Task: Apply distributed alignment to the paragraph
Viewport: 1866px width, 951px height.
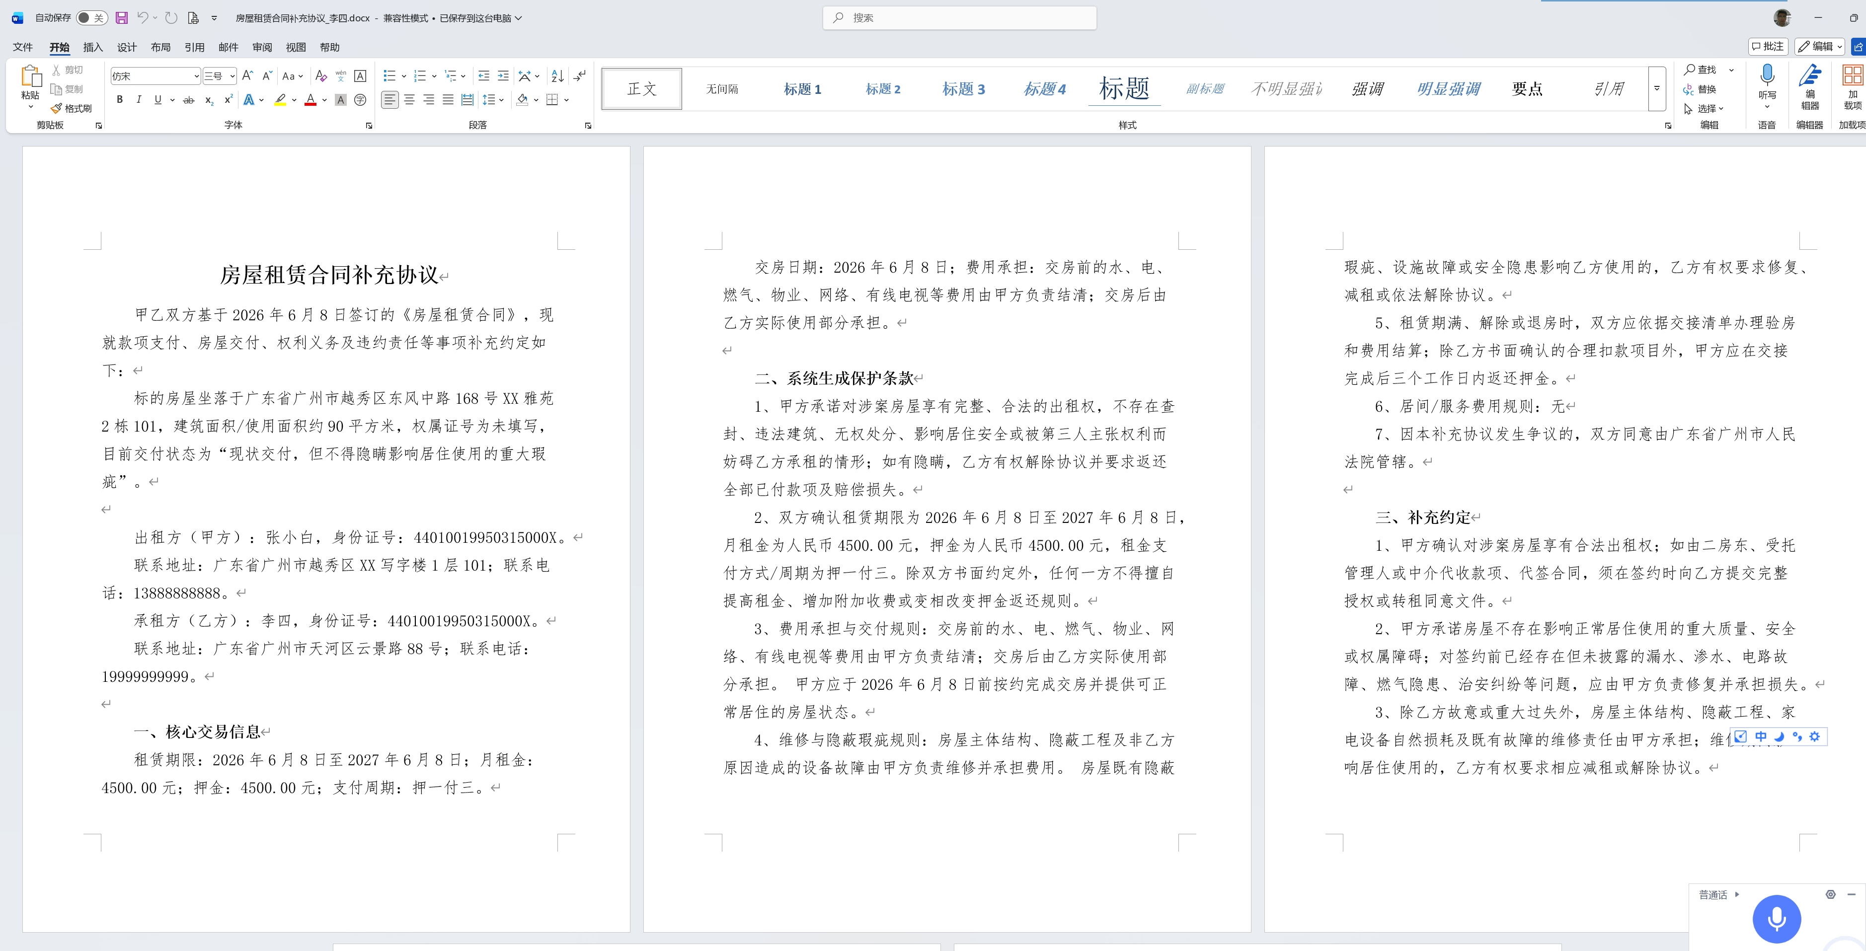Action: tap(468, 100)
